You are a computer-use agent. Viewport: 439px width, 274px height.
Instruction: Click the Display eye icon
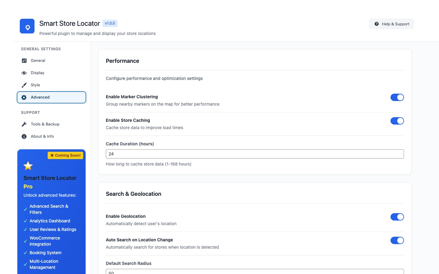click(x=24, y=73)
